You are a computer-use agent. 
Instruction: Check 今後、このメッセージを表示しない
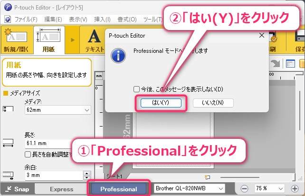coord(136,89)
